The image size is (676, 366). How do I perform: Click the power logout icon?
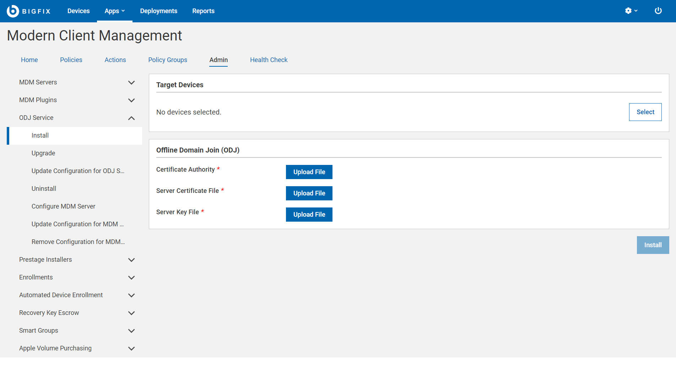pyautogui.click(x=658, y=11)
